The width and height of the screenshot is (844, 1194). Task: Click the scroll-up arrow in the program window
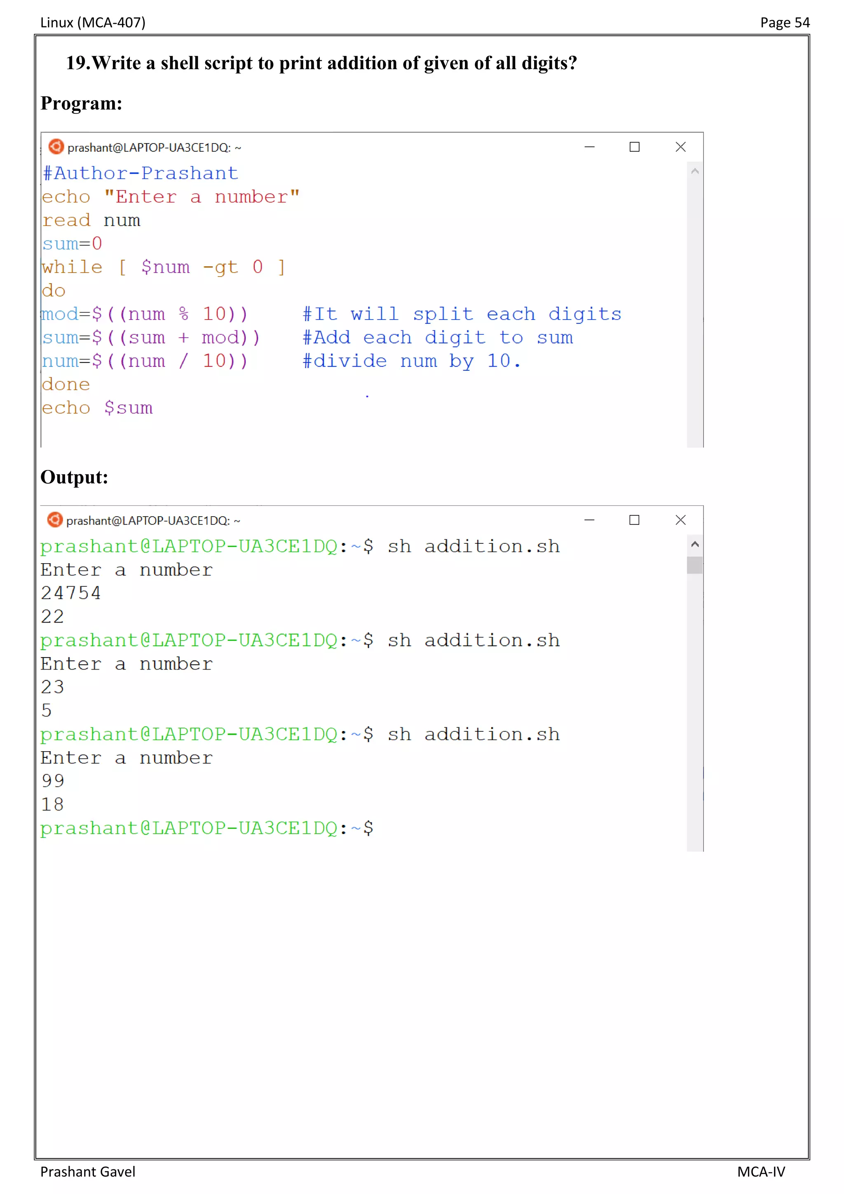[695, 171]
